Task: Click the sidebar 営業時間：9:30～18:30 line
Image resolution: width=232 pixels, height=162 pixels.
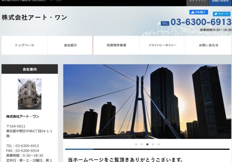Action: 25,155
